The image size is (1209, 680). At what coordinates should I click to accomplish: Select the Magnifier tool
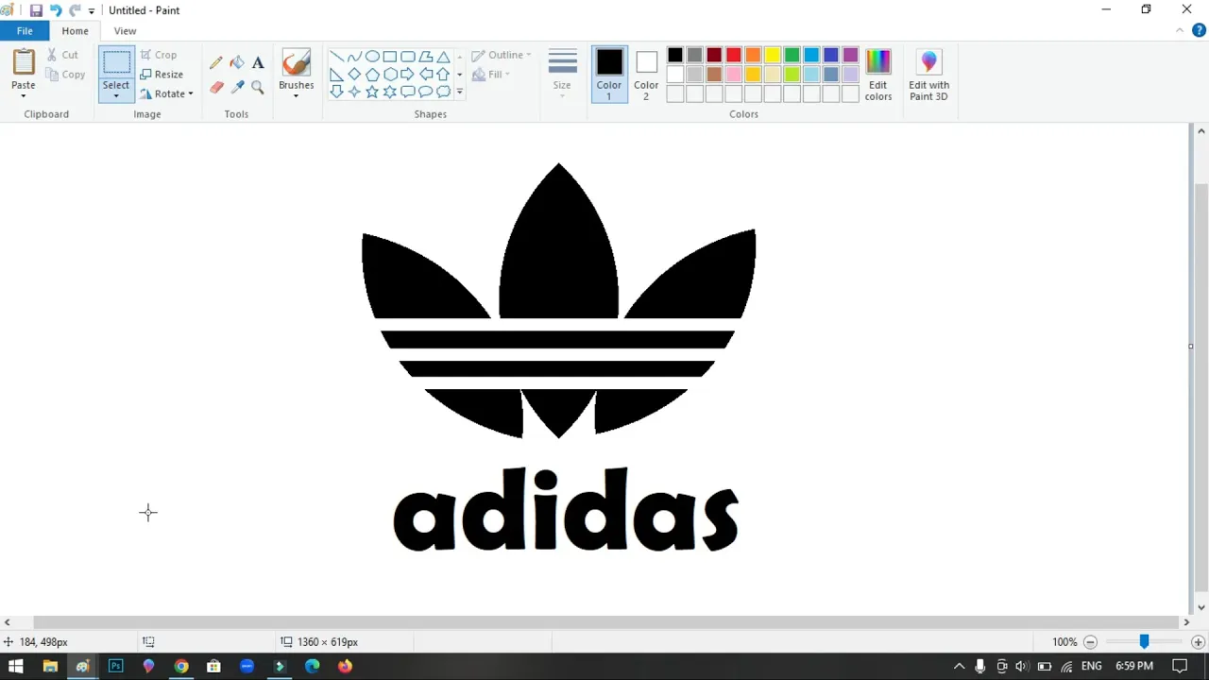258,87
